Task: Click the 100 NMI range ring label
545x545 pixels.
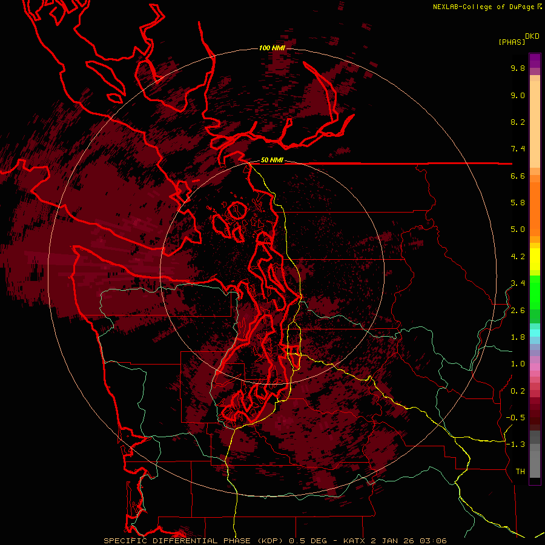Action: pyautogui.click(x=272, y=48)
